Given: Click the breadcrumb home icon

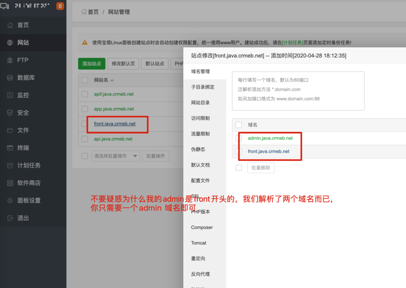Looking at the screenshot, I should (x=84, y=12).
